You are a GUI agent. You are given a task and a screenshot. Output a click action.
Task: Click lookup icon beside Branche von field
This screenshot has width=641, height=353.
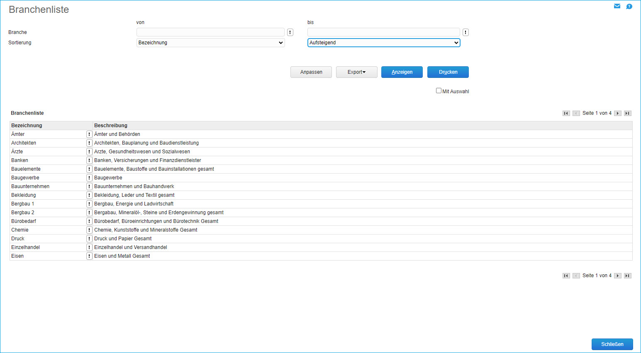290,32
